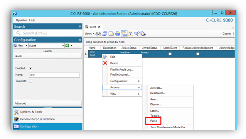
Task: Click the funnel filter icon
Action: (130, 33)
